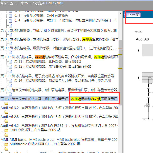The image size is (153, 153).
Task: Expand the MMI basic plus folder
Action: [2, 135]
